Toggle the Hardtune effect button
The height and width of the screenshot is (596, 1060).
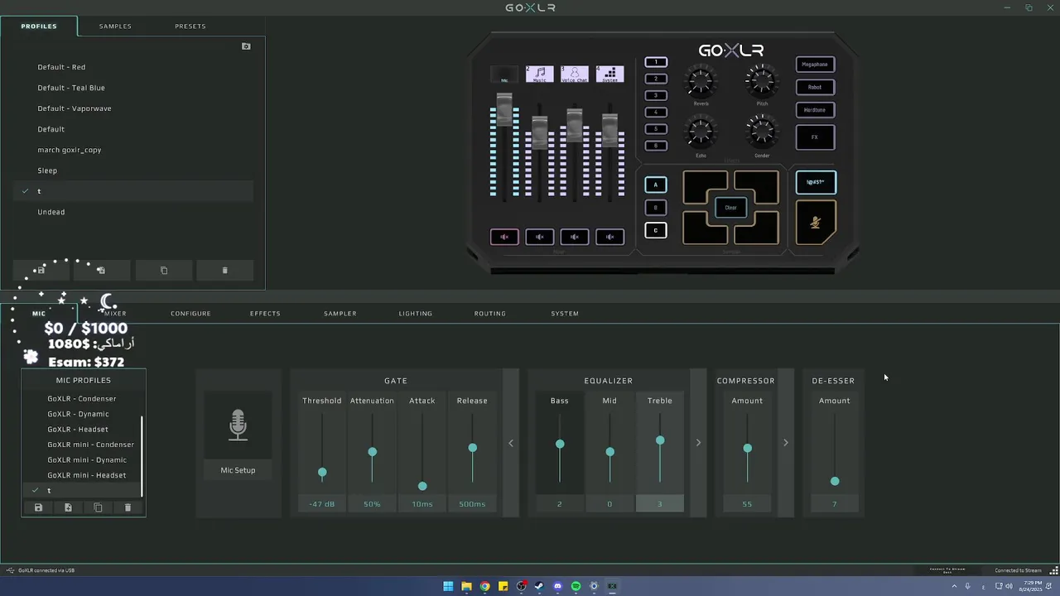pyautogui.click(x=815, y=109)
